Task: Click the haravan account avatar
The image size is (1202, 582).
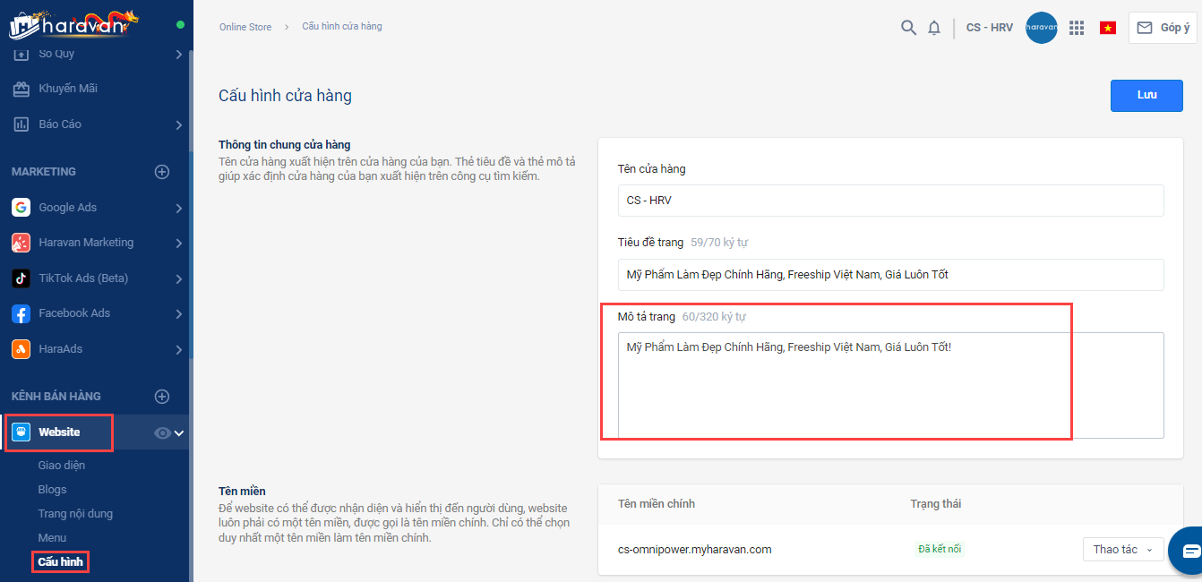Action: coord(1042,28)
